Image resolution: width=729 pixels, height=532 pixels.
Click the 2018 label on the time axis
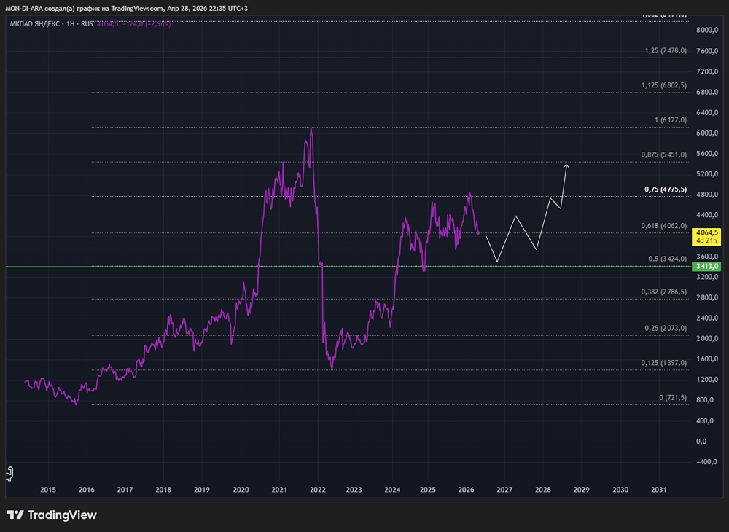tap(163, 490)
